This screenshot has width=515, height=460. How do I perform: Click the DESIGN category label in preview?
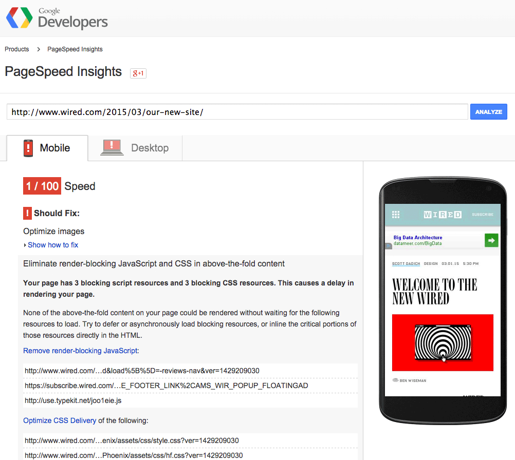pyautogui.click(x=431, y=264)
